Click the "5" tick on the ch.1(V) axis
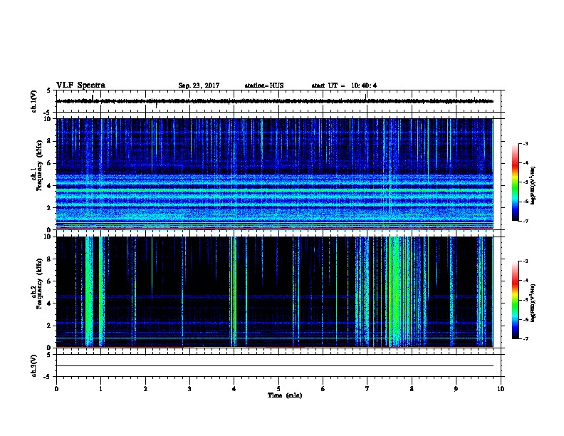This screenshot has height=436, width=564. point(49,90)
